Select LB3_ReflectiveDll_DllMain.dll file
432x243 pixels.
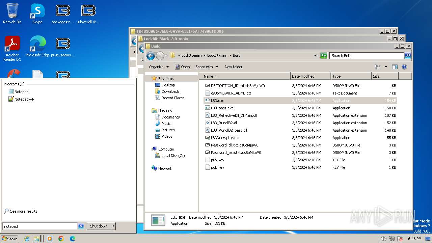(234, 115)
